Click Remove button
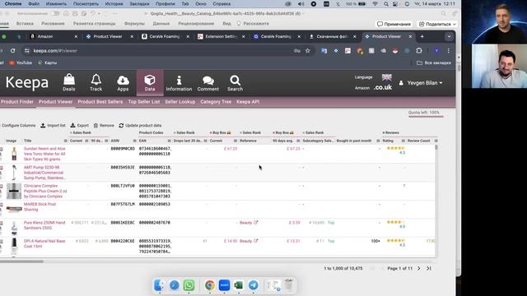Viewport: 527px width, 296px height. (104, 125)
